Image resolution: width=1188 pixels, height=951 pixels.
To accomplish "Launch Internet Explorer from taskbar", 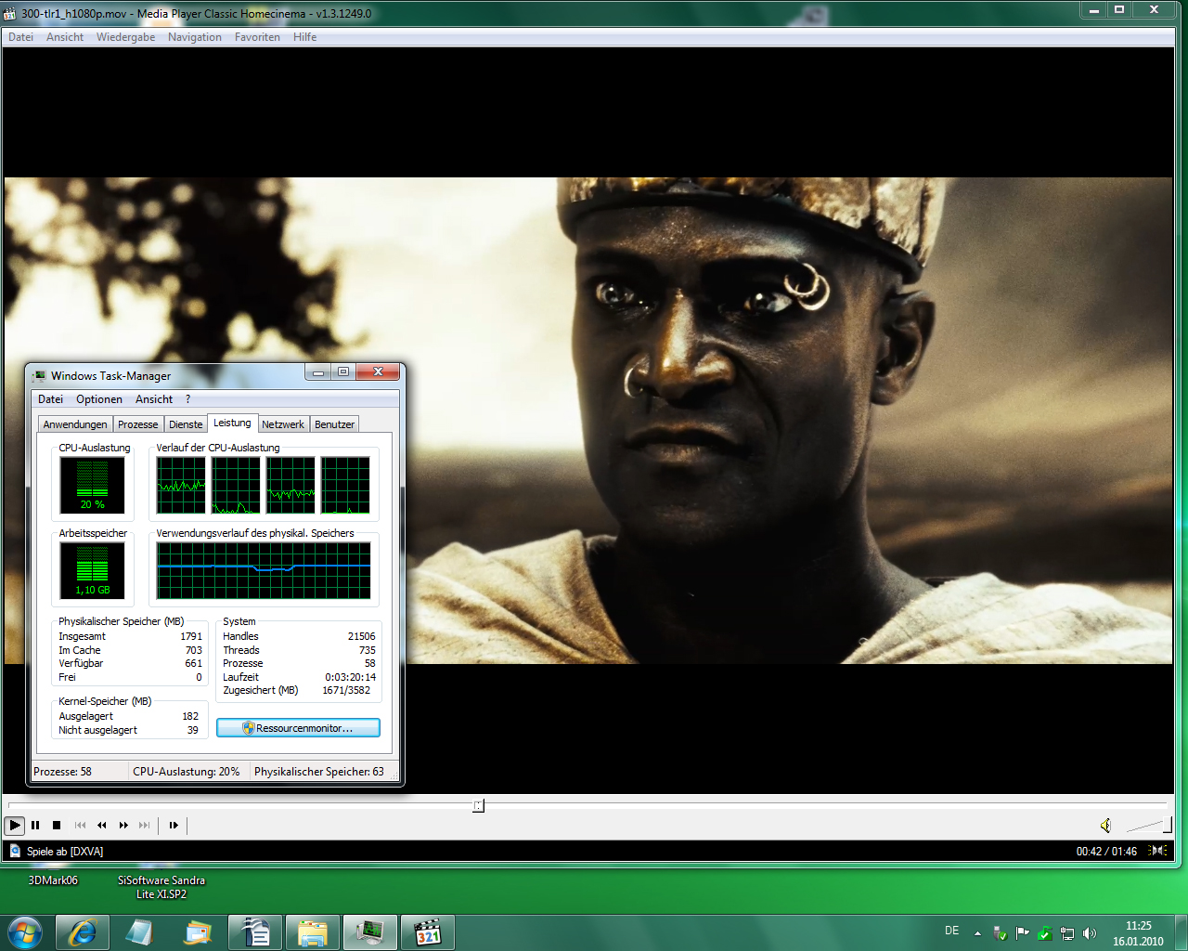I will pyautogui.click(x=83, y=932).
